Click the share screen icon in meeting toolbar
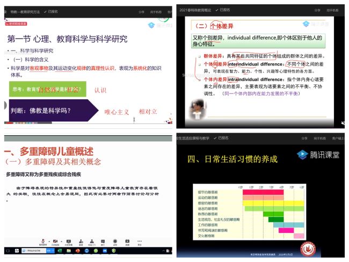This screenshot has height=262, width=349. (x=69, y=240)
